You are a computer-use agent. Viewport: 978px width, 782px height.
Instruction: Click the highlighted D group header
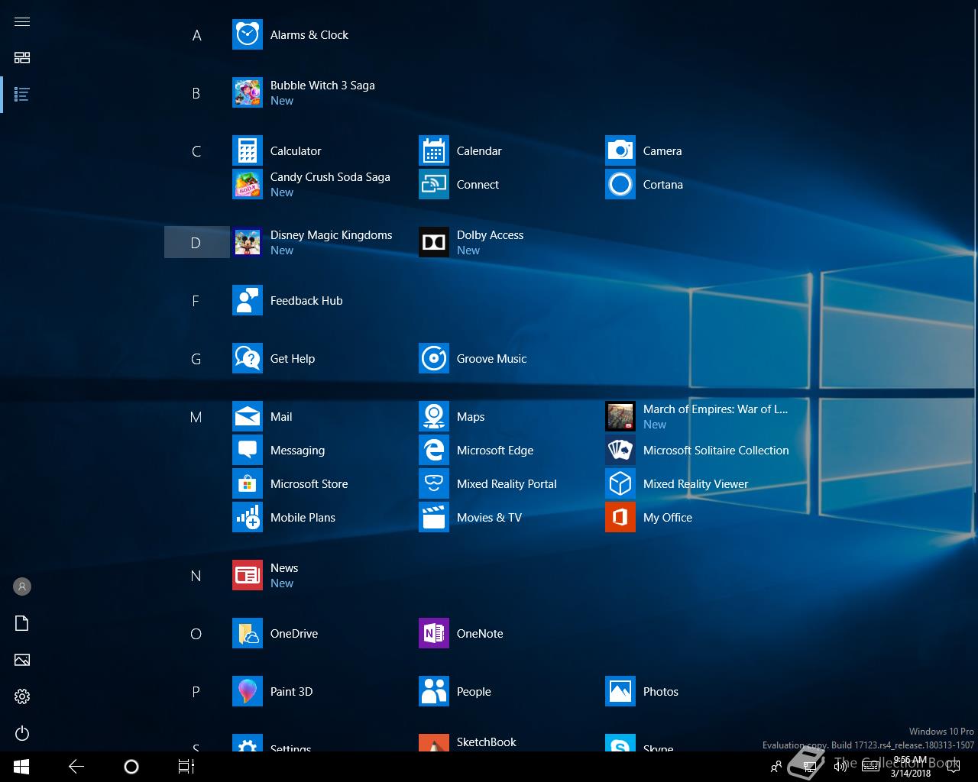196,243
